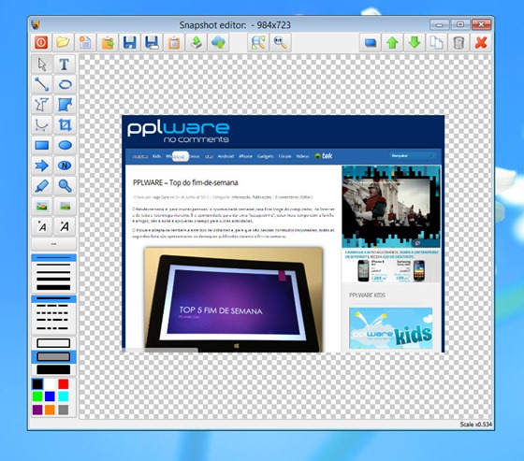524x461 pixels.
Task: Select the magnifying glass zoom tool
Action: [65, 186]
